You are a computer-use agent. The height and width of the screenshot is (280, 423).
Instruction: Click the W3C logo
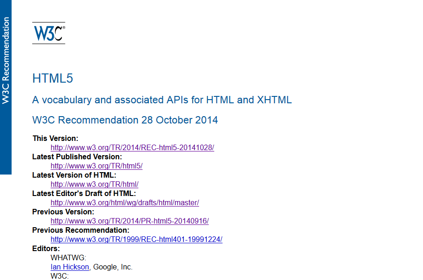pos(48,32)
